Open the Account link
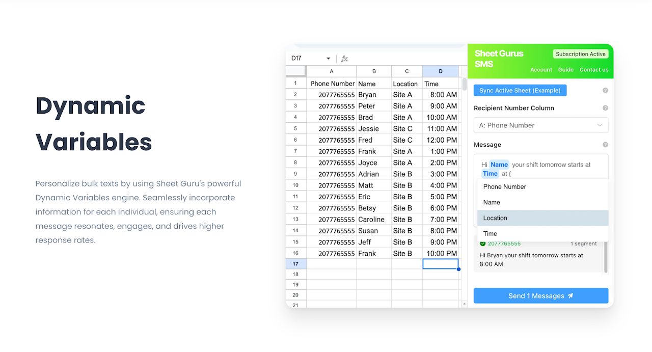This screenshot has width=652, height=352. pyautogui.click(x=541, y=70)
